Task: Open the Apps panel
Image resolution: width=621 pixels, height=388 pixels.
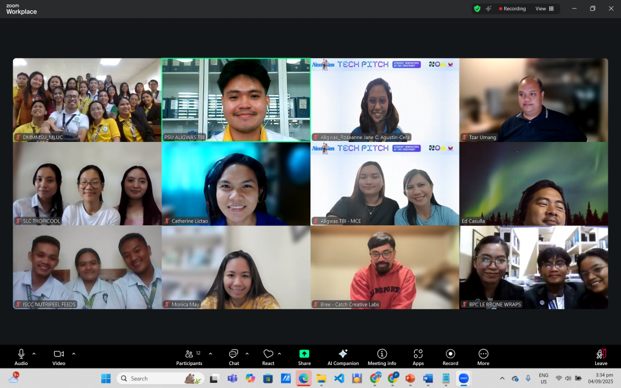Action: point(418,356)
